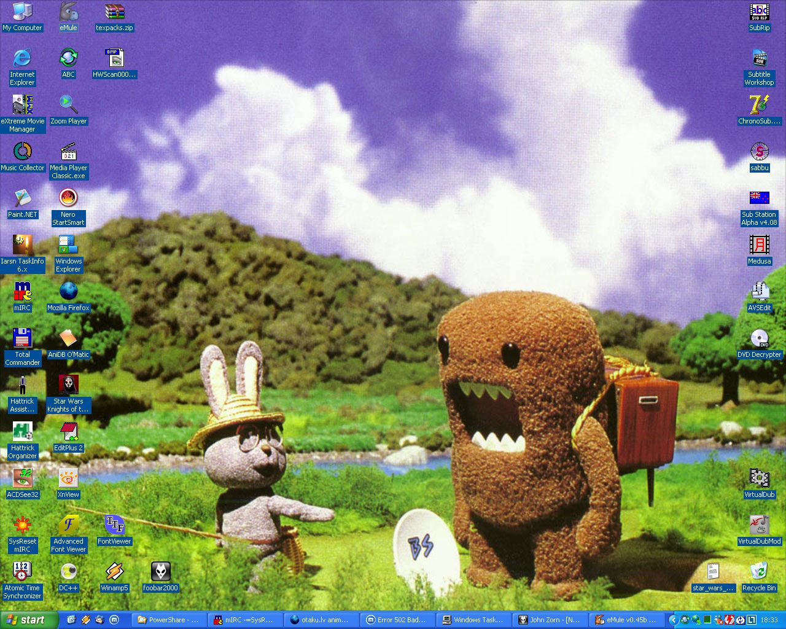Image resolution: width=786 pixels, height=629 pixels.
Task: Open the My Computer desktop icon
Action: 22,17
